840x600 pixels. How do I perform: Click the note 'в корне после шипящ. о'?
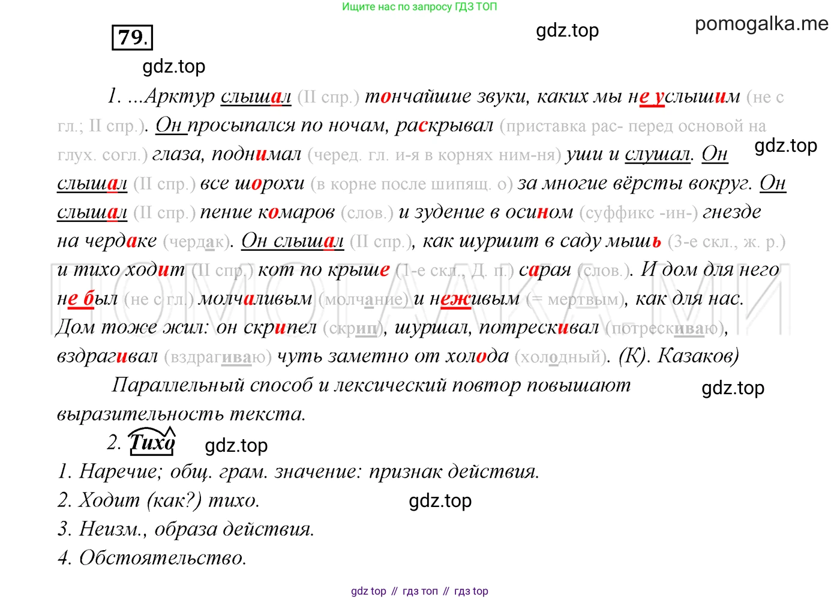point(412,184)
